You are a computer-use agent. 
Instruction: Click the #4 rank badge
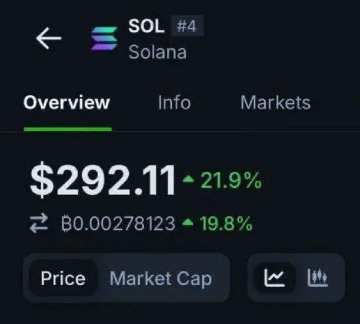(187, 26)
